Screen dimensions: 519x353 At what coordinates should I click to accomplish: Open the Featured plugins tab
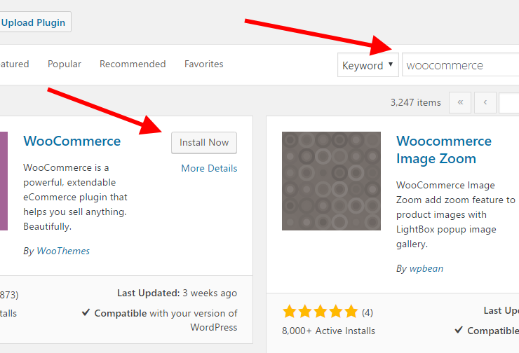(14, 64)
